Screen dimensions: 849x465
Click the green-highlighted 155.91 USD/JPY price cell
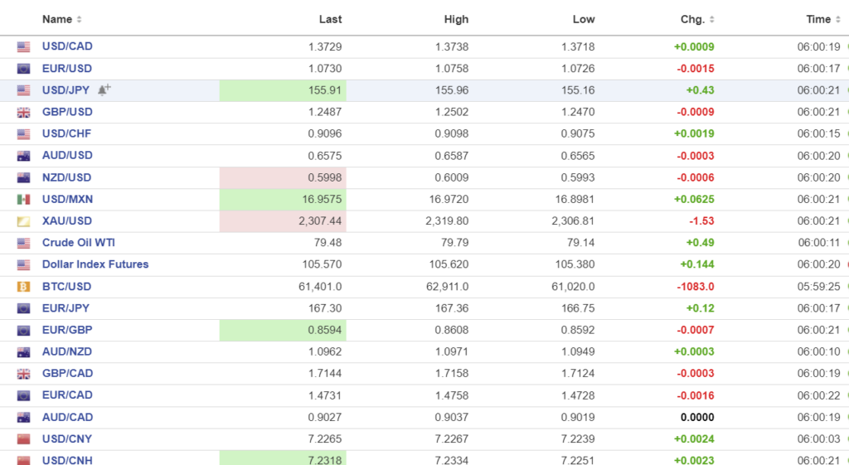pyautogui.click(x=283, y=90)
